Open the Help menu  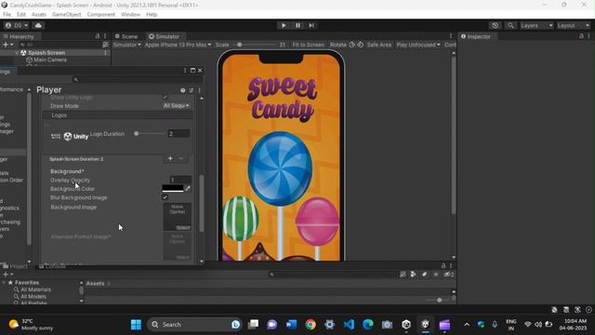[x=152, y=15]
